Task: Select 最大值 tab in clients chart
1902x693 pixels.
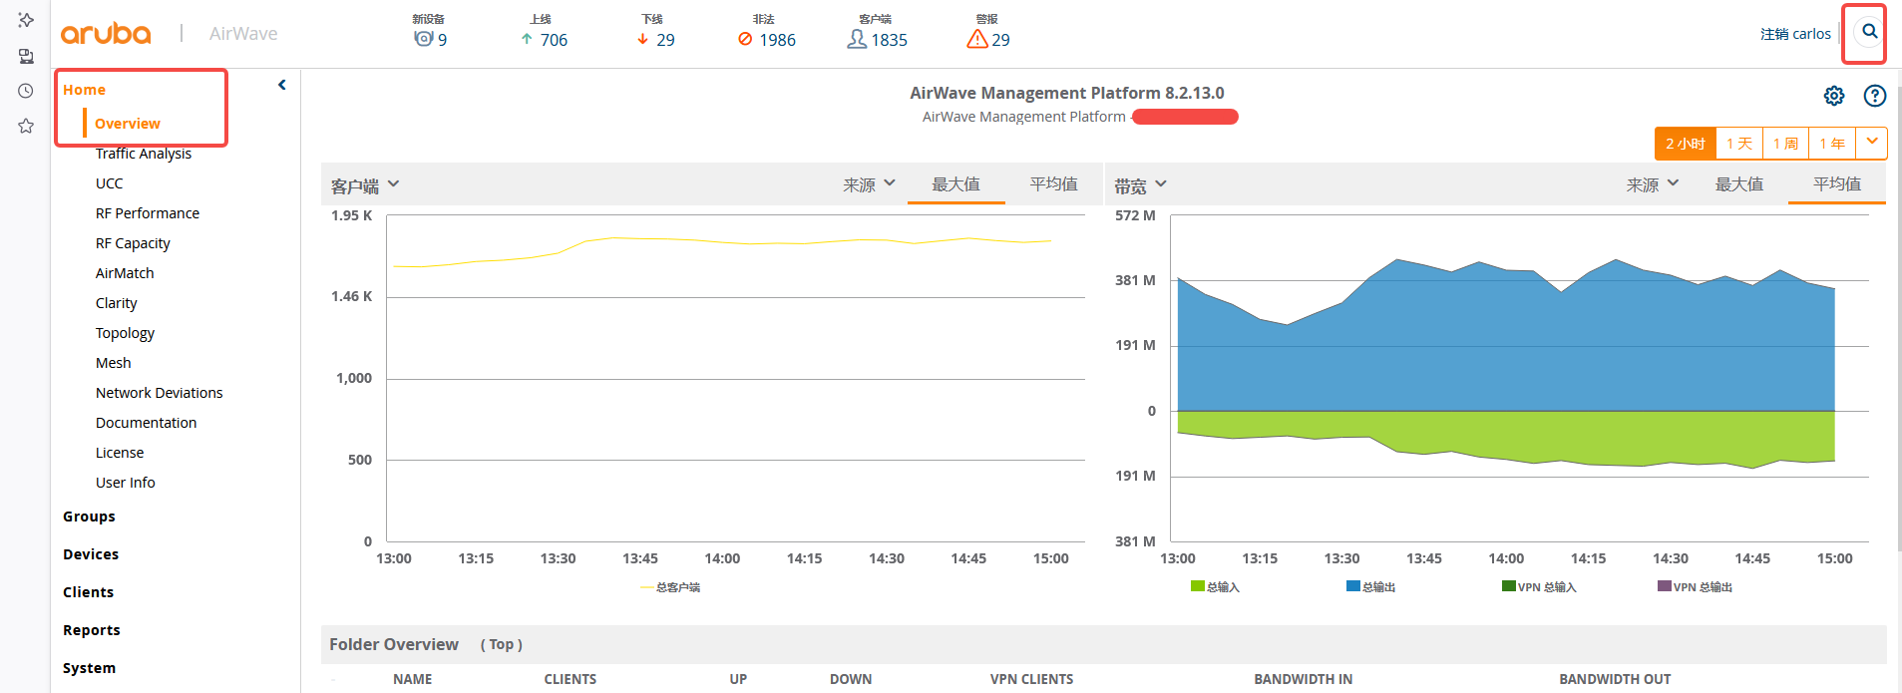Action: click(955, 184)
